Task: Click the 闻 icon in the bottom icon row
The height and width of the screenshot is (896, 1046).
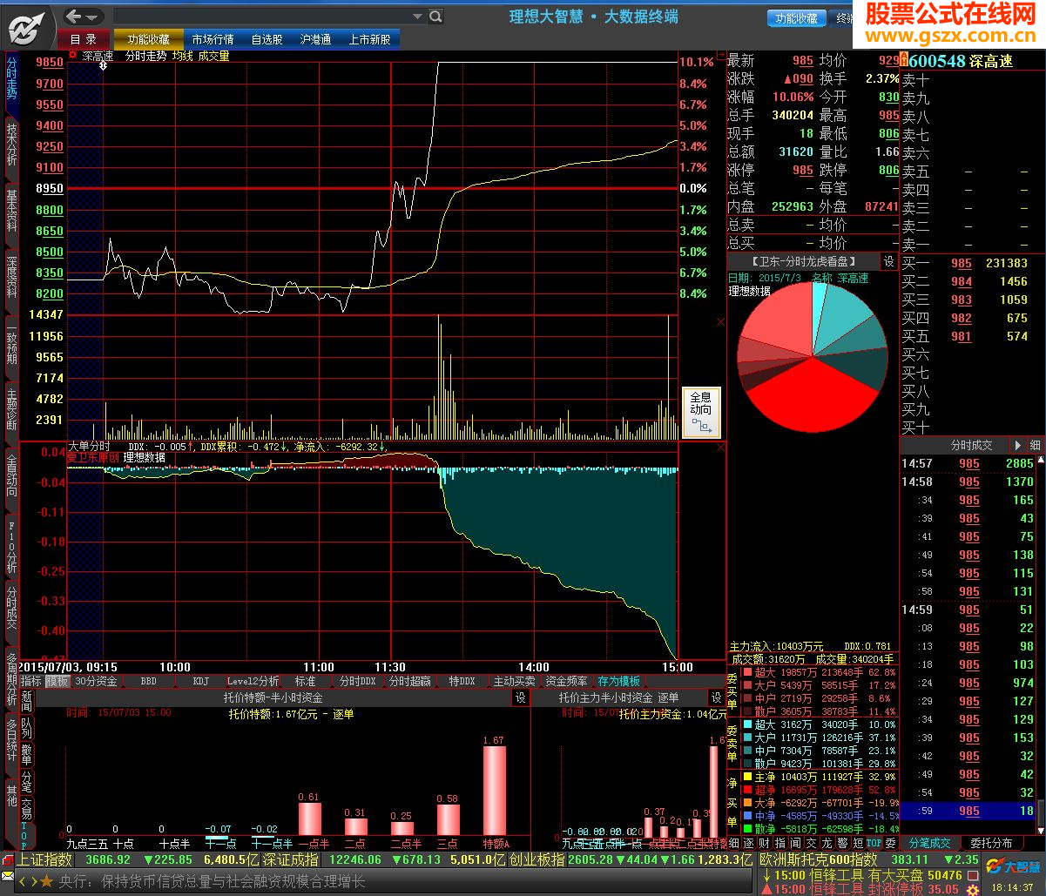Action: [796, 843]
